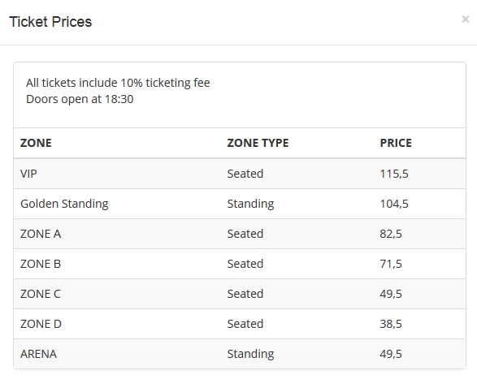Viewport: 477px width, 379px height.
Task: Select the ARENA zone row
Action: pyautogui.click(x=240, y=354)
